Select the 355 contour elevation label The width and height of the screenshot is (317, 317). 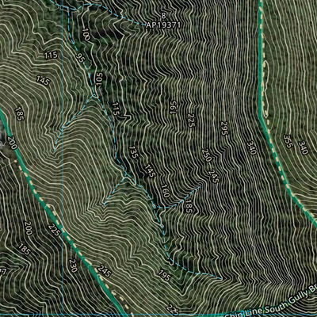[288, 141]
